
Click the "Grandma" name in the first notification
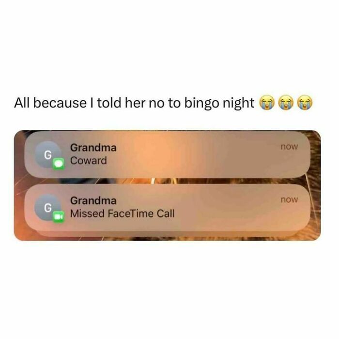tap(93, 148)
